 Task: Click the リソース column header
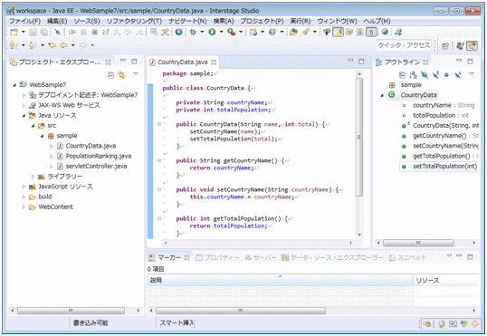click(x=445, y=281)
